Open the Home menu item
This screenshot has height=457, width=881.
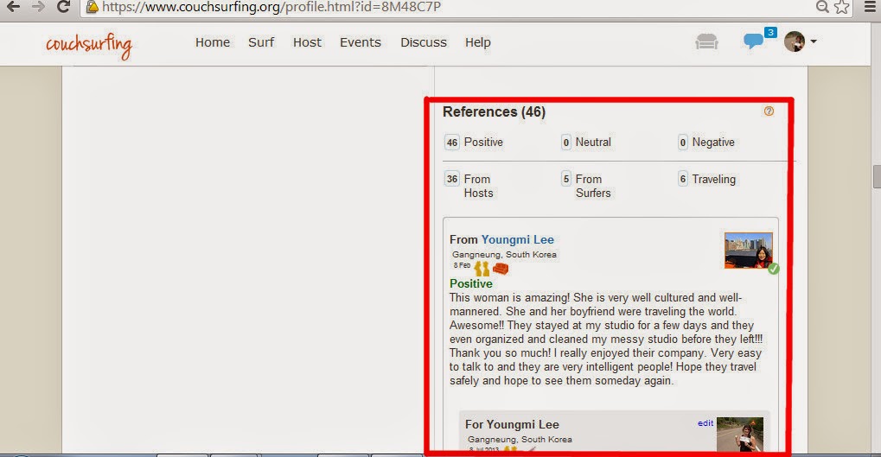(x=213, y=42)
